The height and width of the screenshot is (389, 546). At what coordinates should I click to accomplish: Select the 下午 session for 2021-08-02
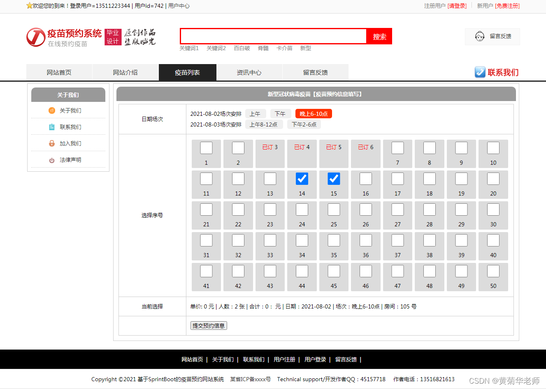click(x=280, y=114)
